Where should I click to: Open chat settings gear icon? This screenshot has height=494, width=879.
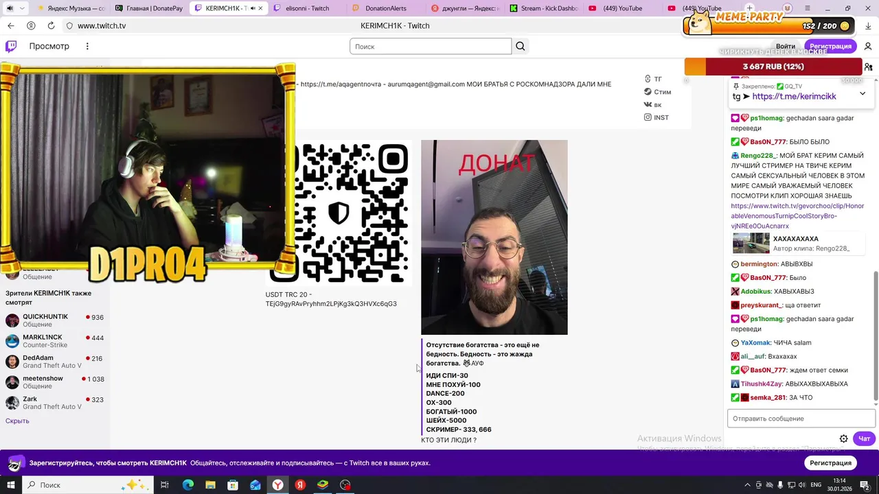coord(843,439)
